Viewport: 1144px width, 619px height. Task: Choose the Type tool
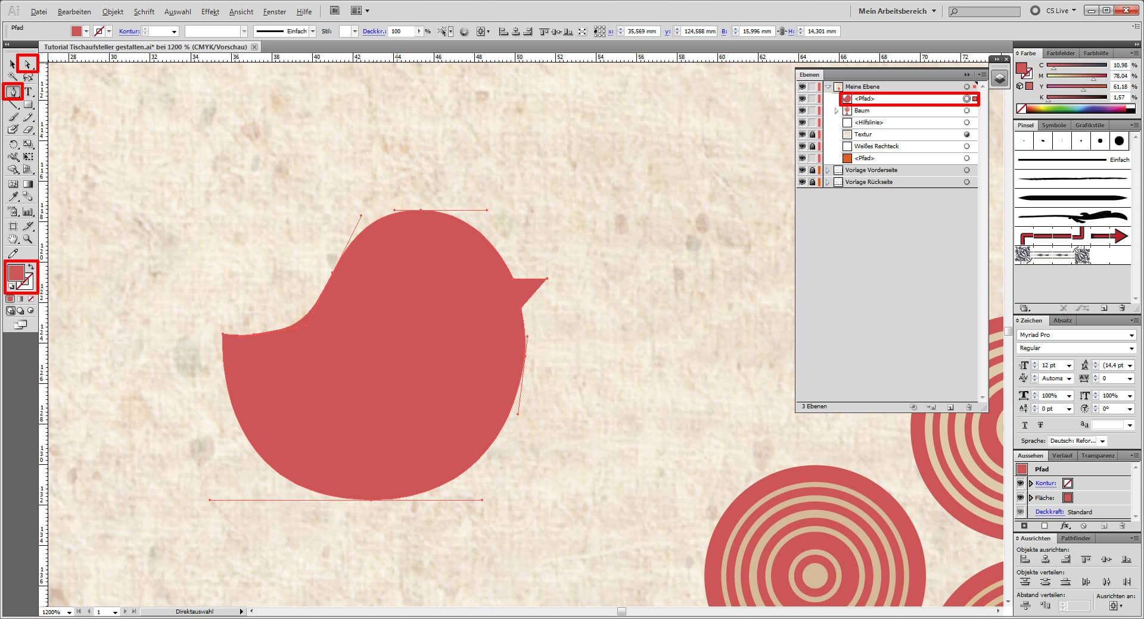(x=28, y=92)
